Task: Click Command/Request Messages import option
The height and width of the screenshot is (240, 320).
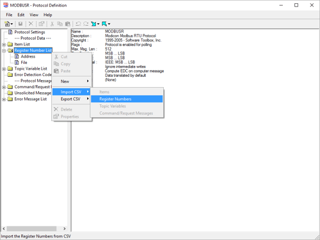Action: [127, 113]
